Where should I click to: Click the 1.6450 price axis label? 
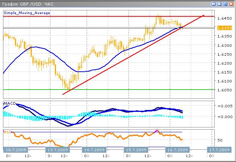coord(223,19)
